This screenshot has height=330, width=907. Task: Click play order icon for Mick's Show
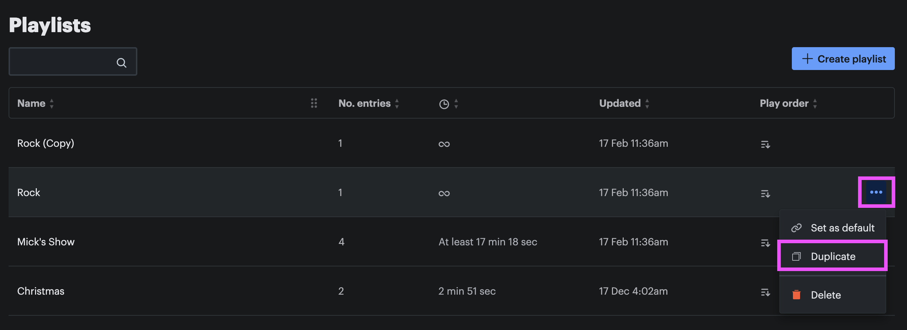point(765,243)
